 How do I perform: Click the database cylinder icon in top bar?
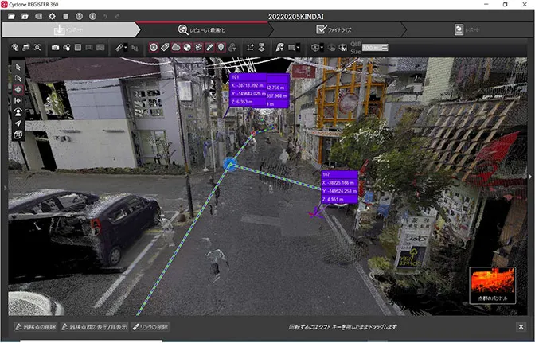(65, 17)
